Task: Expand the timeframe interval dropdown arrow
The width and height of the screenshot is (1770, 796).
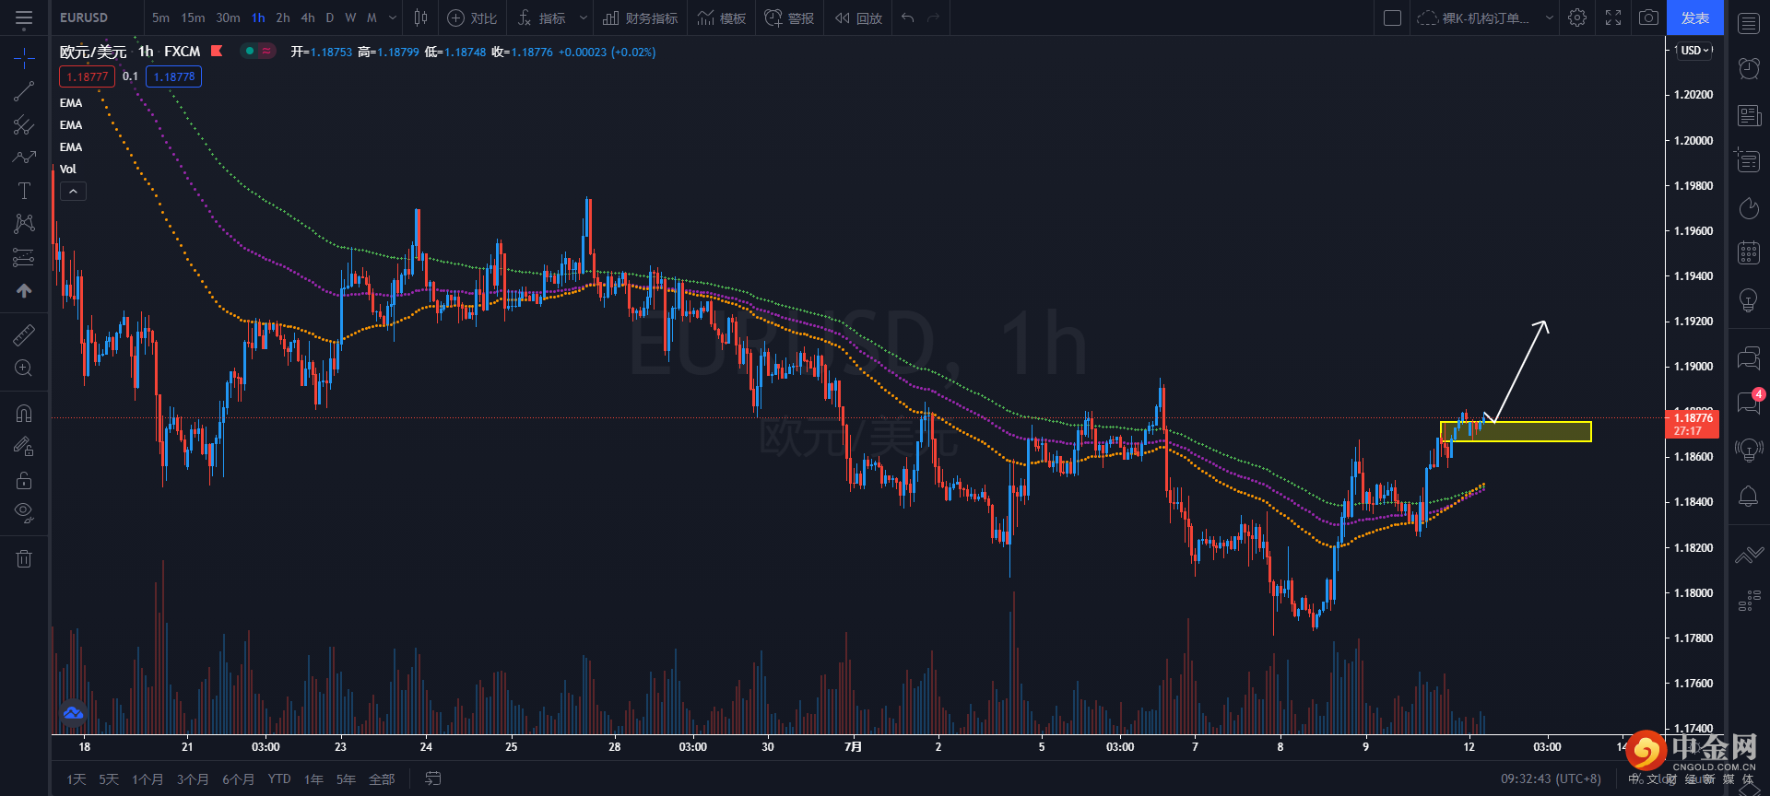Action: pyautogui.click(x=393, y=18)
